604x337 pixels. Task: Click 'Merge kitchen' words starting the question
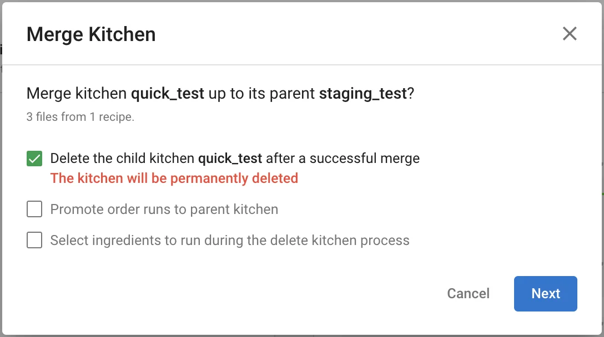click(77, 94)
